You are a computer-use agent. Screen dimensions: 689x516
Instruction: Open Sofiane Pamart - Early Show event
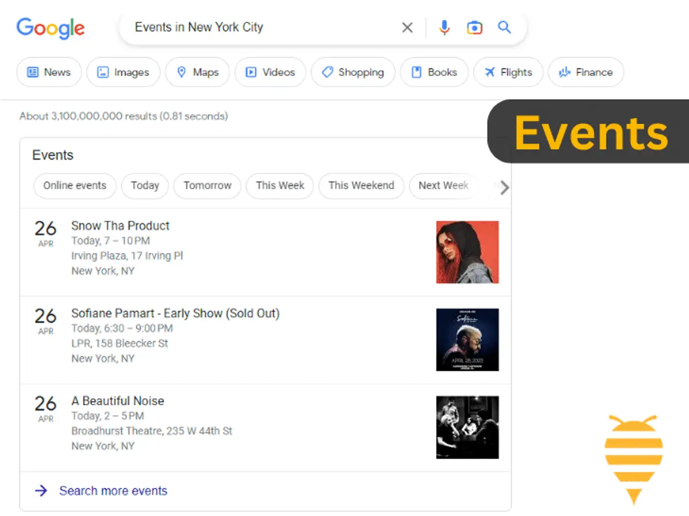[x=175, y=313]
